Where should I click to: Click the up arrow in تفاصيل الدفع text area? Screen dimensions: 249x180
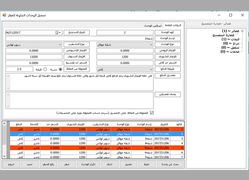tap(8, 76)
